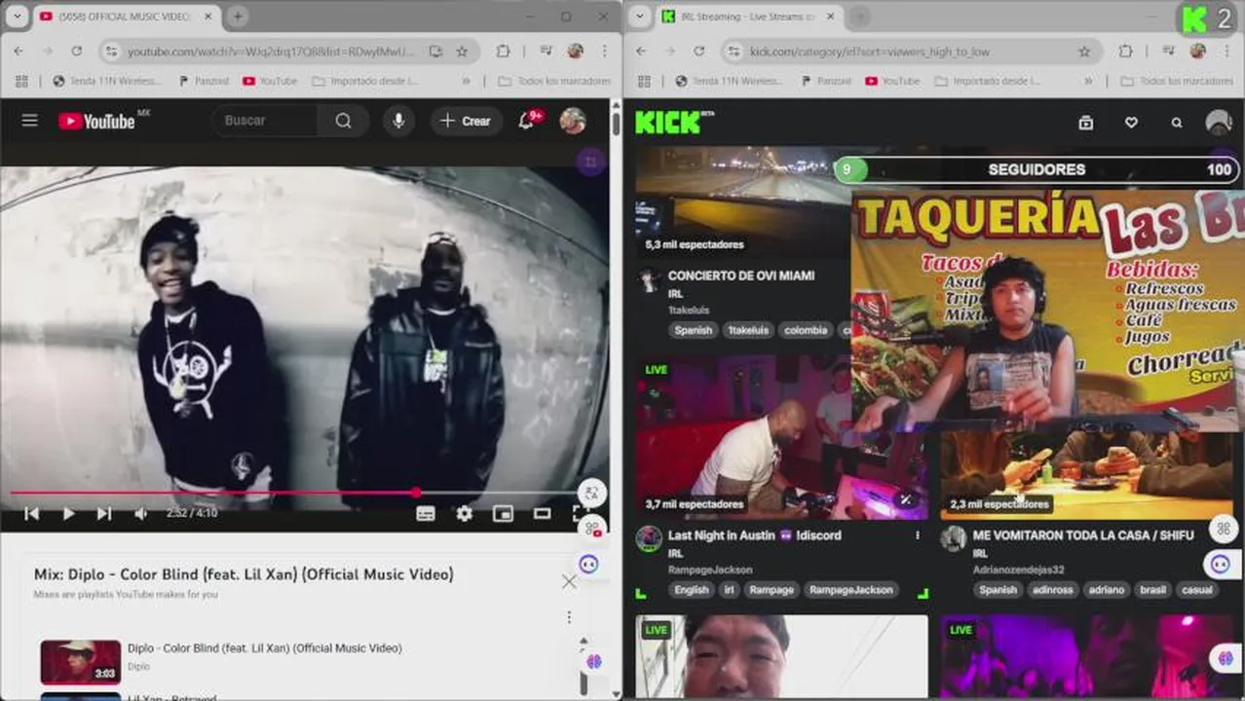The height and width of the screenshot is (701, 1245).
Task: Click the green KICK logo
Action: click(x=667, y=122)
